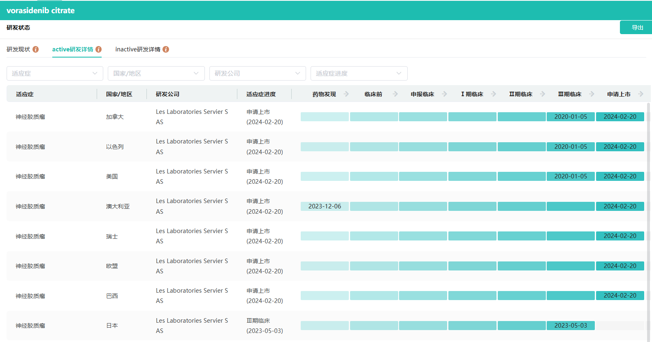This screenshot has width=652, height=342.
Task: Click arrow icon next to 药物发现 header
Action: 346,94
